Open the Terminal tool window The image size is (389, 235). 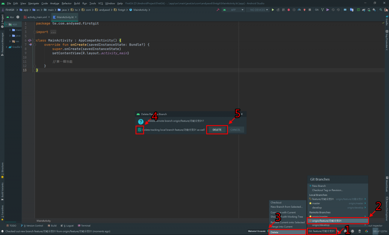pos(84,226)
